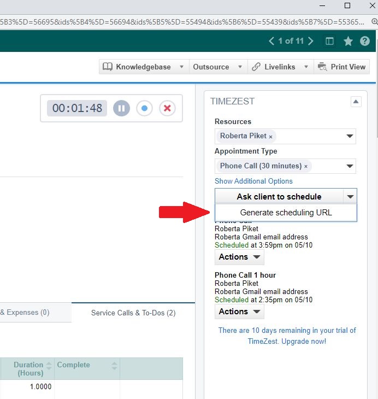Toggle the split panel layout icon
The width and height of the screenshot is (378, 399).
click(329, 41)
